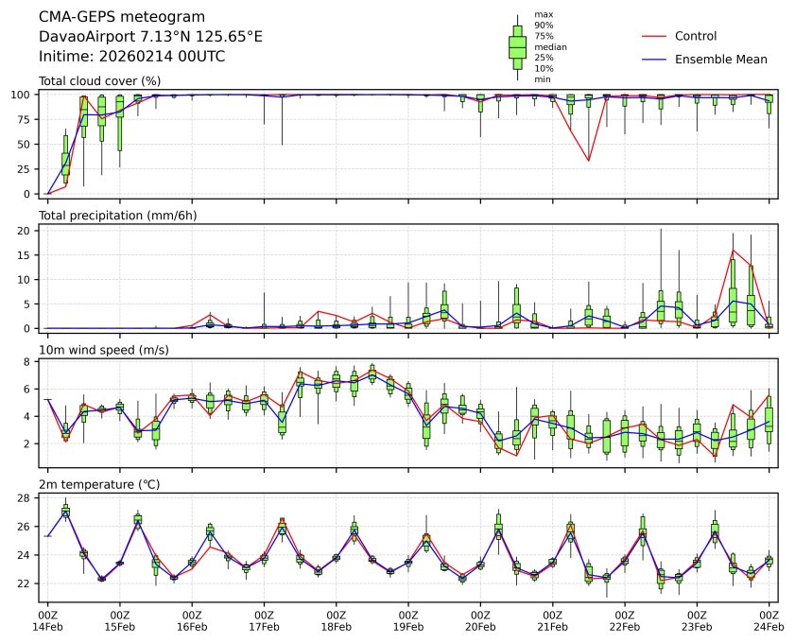Click the Control line's cloud cover dip minimum
This screenshot has width=795, height=643.
coord(589,161)
